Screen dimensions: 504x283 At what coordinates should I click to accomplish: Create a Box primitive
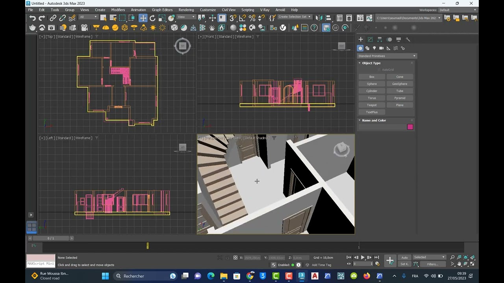[372, 77]
